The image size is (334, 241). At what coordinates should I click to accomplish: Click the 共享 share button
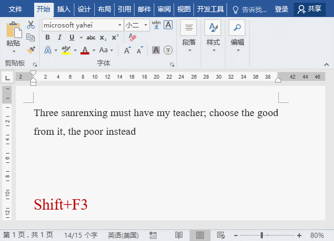point(310,9)
